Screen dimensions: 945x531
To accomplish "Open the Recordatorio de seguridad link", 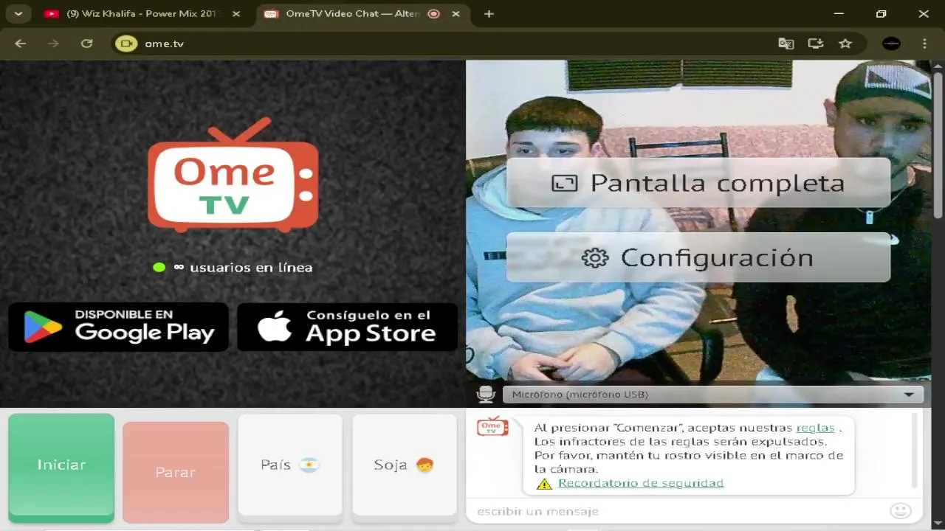I will coord(641,483).
